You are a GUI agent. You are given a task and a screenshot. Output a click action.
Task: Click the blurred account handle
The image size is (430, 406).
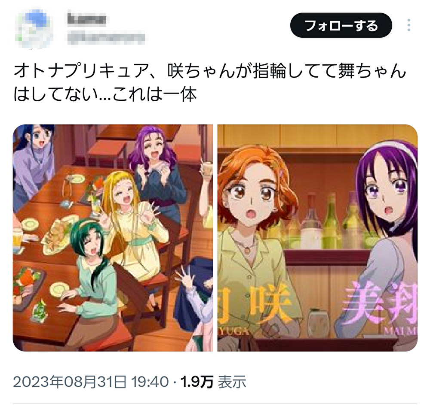point(106,38)
